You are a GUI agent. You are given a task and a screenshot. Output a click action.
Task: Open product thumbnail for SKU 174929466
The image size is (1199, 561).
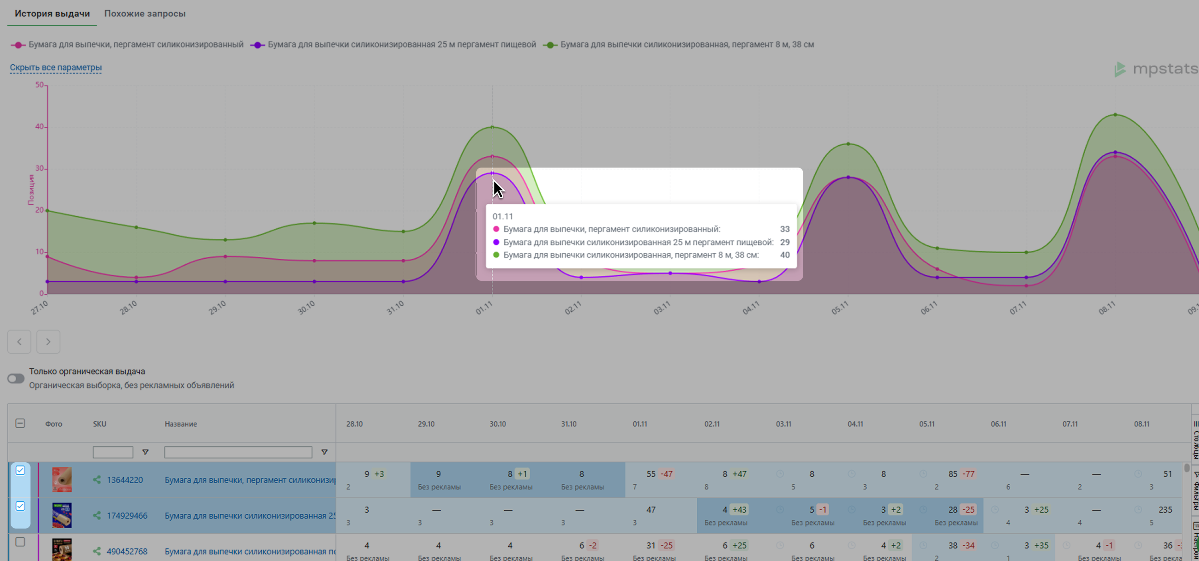point(62,515)
